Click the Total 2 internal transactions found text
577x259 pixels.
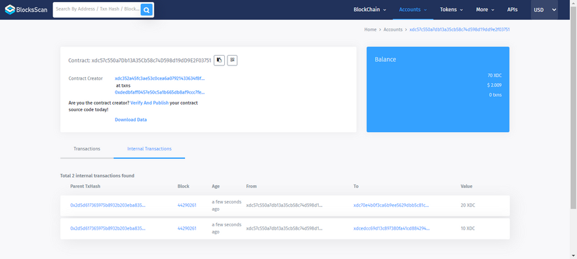pyautogui.click(x=97, y=176)
